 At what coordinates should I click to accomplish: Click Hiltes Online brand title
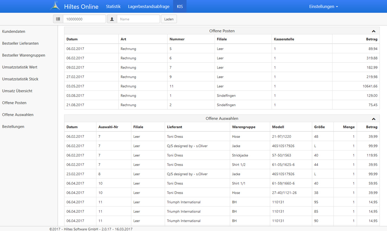point(81,6)
